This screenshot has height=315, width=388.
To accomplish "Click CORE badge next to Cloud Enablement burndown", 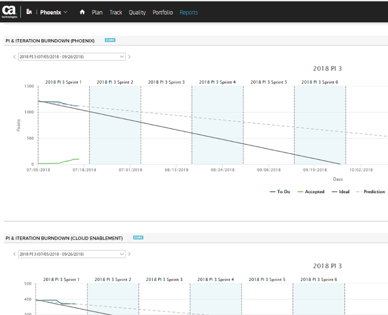I will [x=138, y=238].
